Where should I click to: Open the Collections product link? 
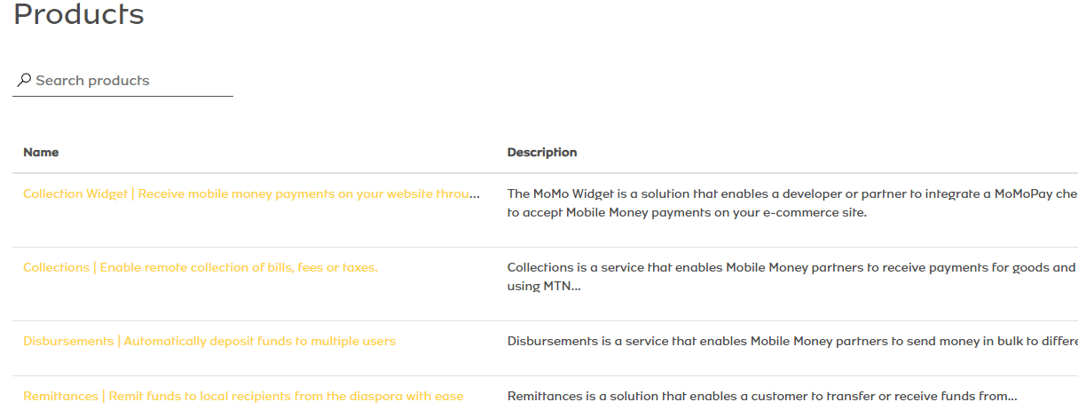pyautogui.click(x=201, y=267)
